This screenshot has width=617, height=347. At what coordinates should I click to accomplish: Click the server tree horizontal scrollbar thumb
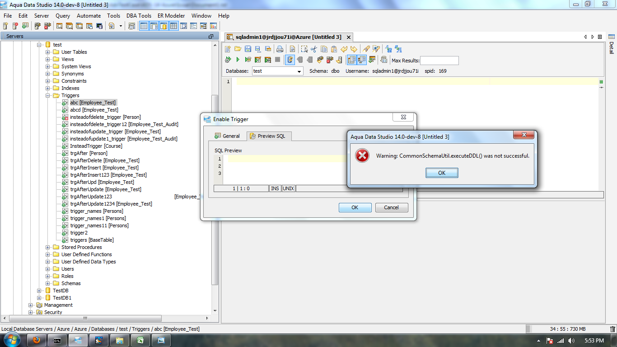84,318
